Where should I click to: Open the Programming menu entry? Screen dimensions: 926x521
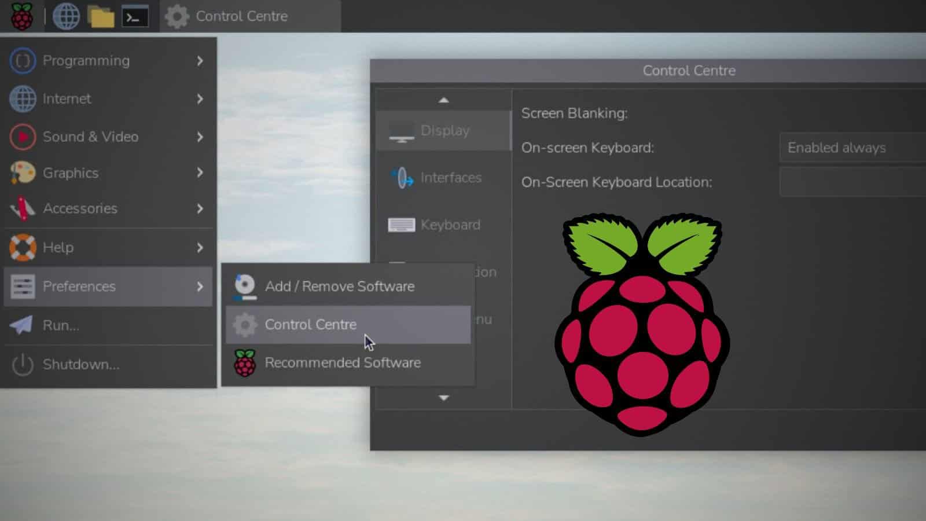pyautogui.click(x=108, y=61)
